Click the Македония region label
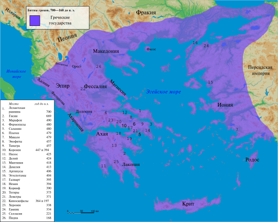The height and width of the screenshot is (222, 278). pos(107,51)
